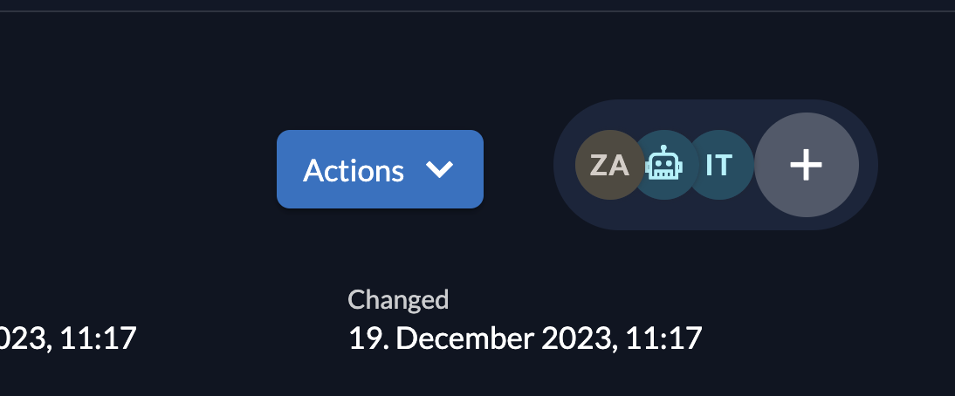The height and width of the screenshot is (396, 955).
Task: Click the month December in Changed date
Action: point(465,338)
